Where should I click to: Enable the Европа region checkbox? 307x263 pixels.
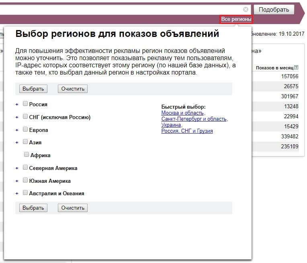point(25,129)
